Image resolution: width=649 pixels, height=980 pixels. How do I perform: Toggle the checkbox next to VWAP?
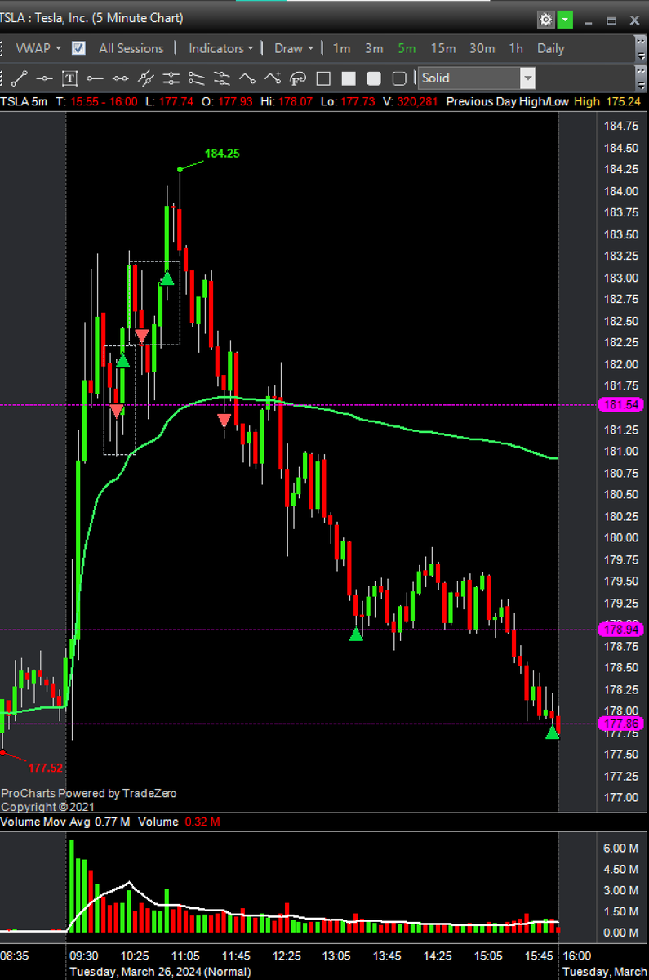pos(78,48)
